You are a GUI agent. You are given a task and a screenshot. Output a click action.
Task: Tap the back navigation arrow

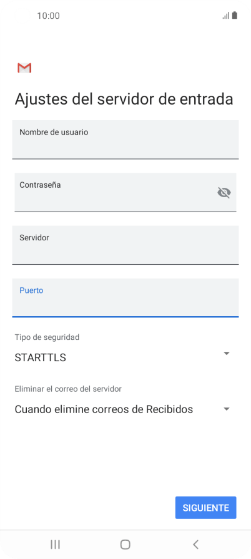(x=195, y=545)
